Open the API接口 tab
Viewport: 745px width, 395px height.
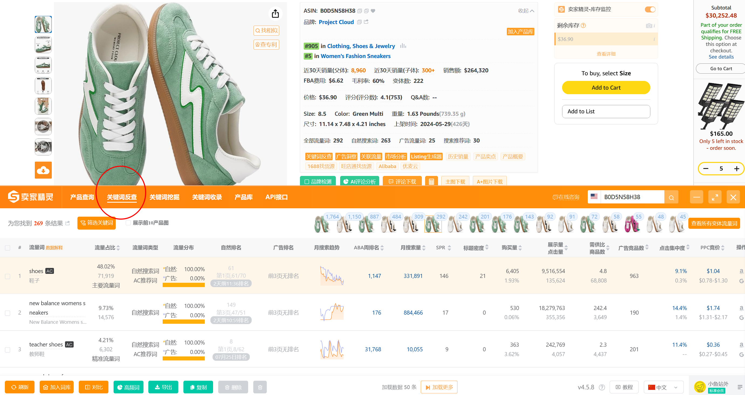(276, 197)
